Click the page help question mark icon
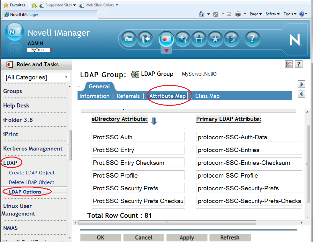313x242 pixels. 299,64
